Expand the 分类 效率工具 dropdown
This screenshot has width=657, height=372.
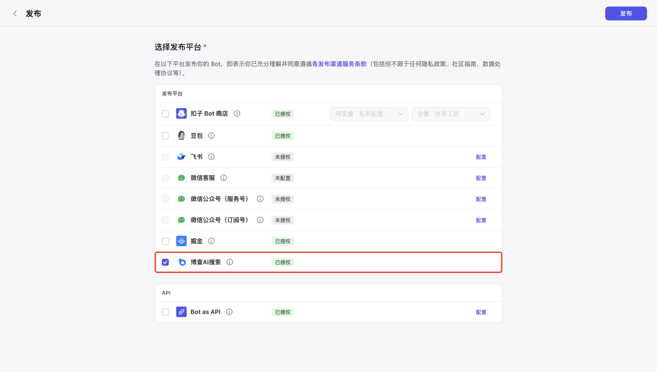tap(450, 114)
